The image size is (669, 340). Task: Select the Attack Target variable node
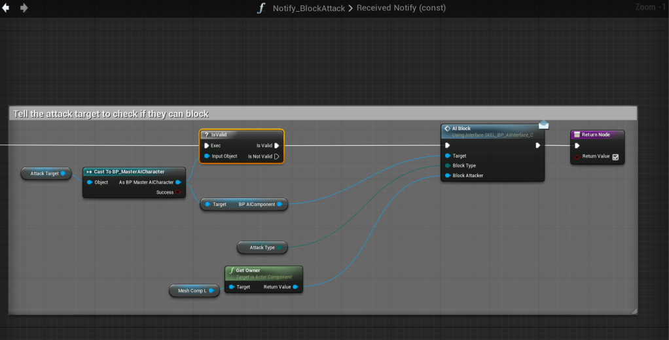46,173
